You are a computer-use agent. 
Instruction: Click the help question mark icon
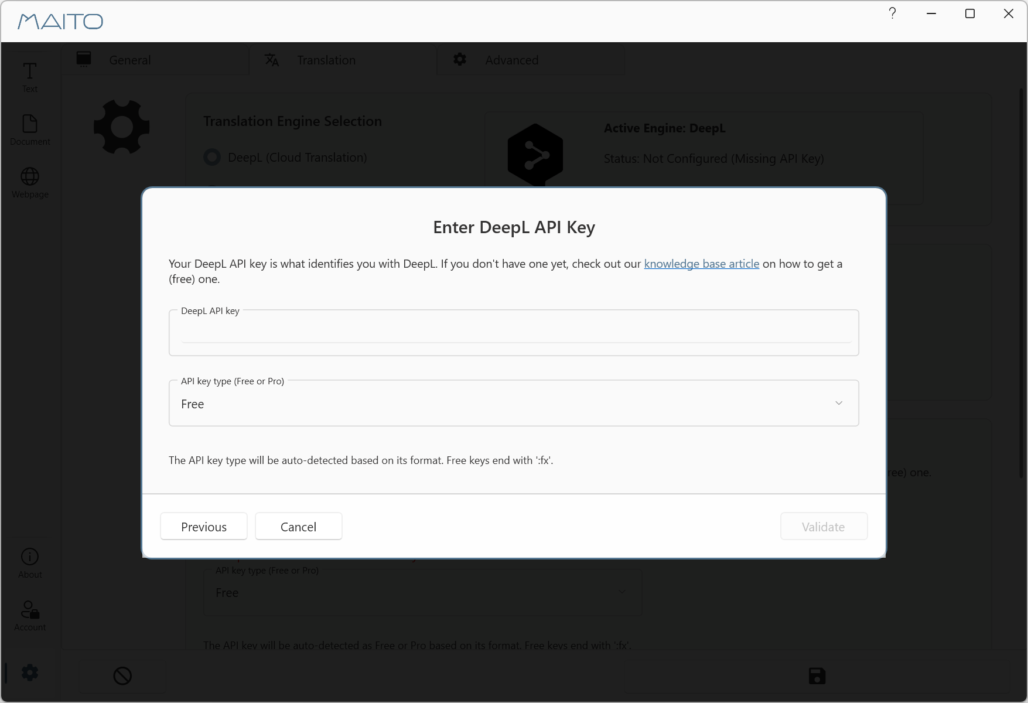tap(892, 13)
